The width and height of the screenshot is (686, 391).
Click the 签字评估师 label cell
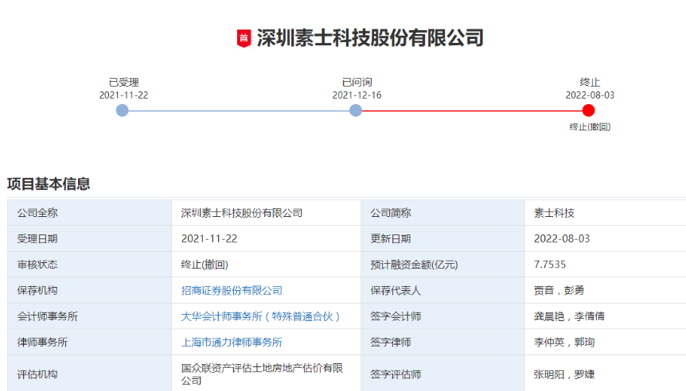point(442,374)
